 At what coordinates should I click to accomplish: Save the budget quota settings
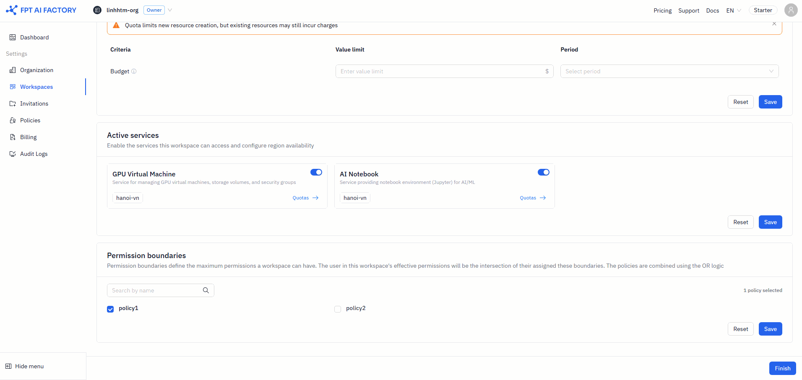[770, 102]
